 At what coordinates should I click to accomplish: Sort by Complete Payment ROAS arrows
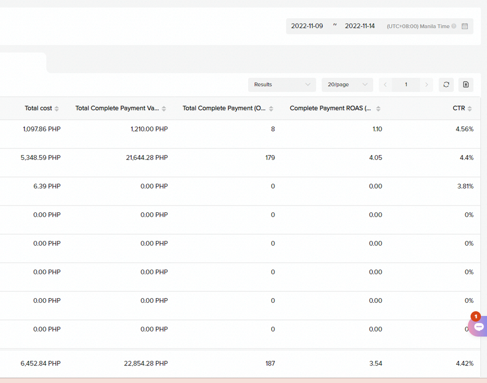(x=378, y=108)
